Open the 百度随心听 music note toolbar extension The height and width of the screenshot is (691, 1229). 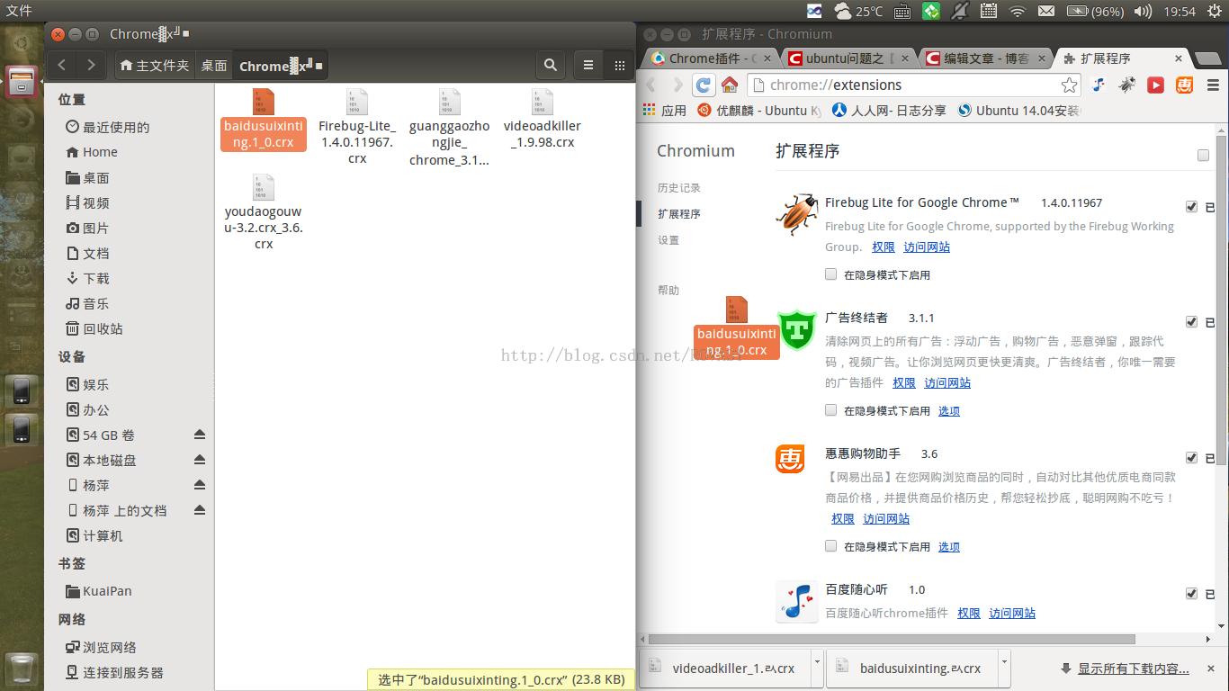1099,85
